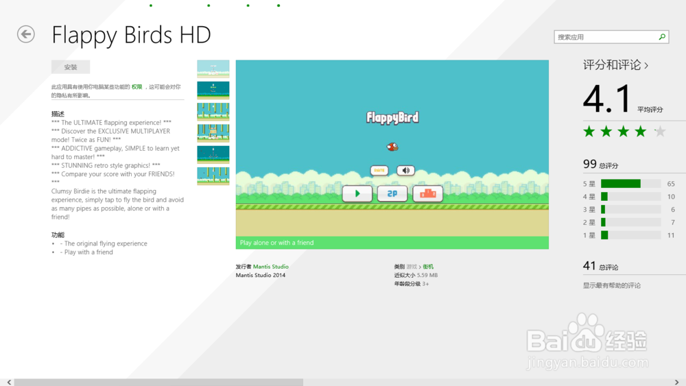The image size is (686, 386).
Task: Click the third rating star
Action: [x=624, y=131]
